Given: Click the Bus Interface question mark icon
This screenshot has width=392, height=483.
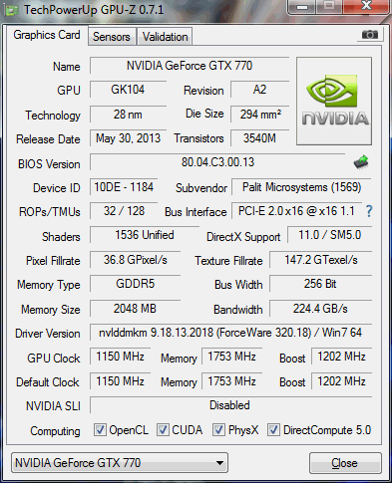Looking at the screenshot, I should coord(369,211).
